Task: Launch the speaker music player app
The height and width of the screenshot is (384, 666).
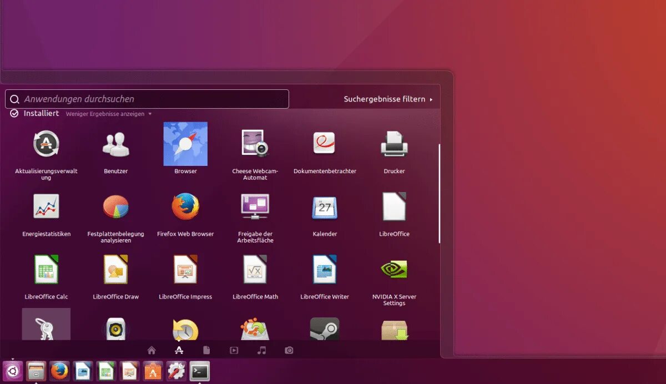Action: pos(115,329)
